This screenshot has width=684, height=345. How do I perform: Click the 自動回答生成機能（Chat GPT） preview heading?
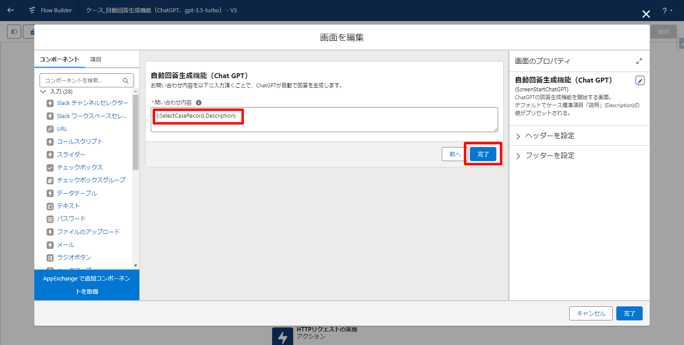click(x=200, y=75)
